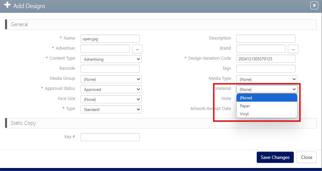Expand the Content Type dropdown
Screen dimensions: 322x171
pos(111,59)
